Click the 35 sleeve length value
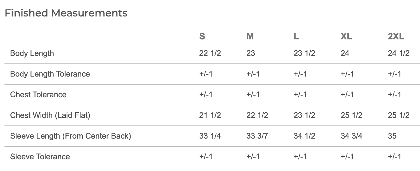Screen dimensions: 420x171 tap(392, 136)
